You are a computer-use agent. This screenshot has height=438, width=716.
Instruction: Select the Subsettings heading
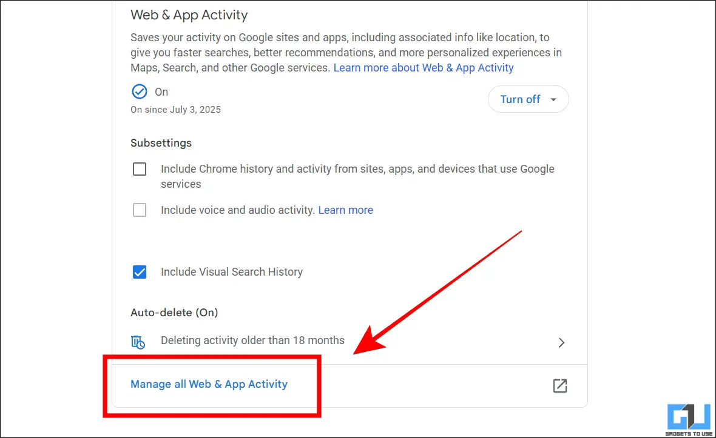click(x=161, y=143)
